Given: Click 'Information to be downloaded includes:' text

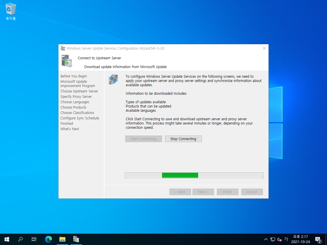Looking at the screenshot, I should [x=156, y=94].
